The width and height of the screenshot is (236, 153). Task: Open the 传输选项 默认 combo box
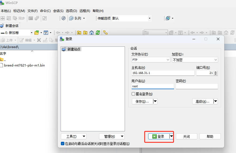(x=131, y=18)
